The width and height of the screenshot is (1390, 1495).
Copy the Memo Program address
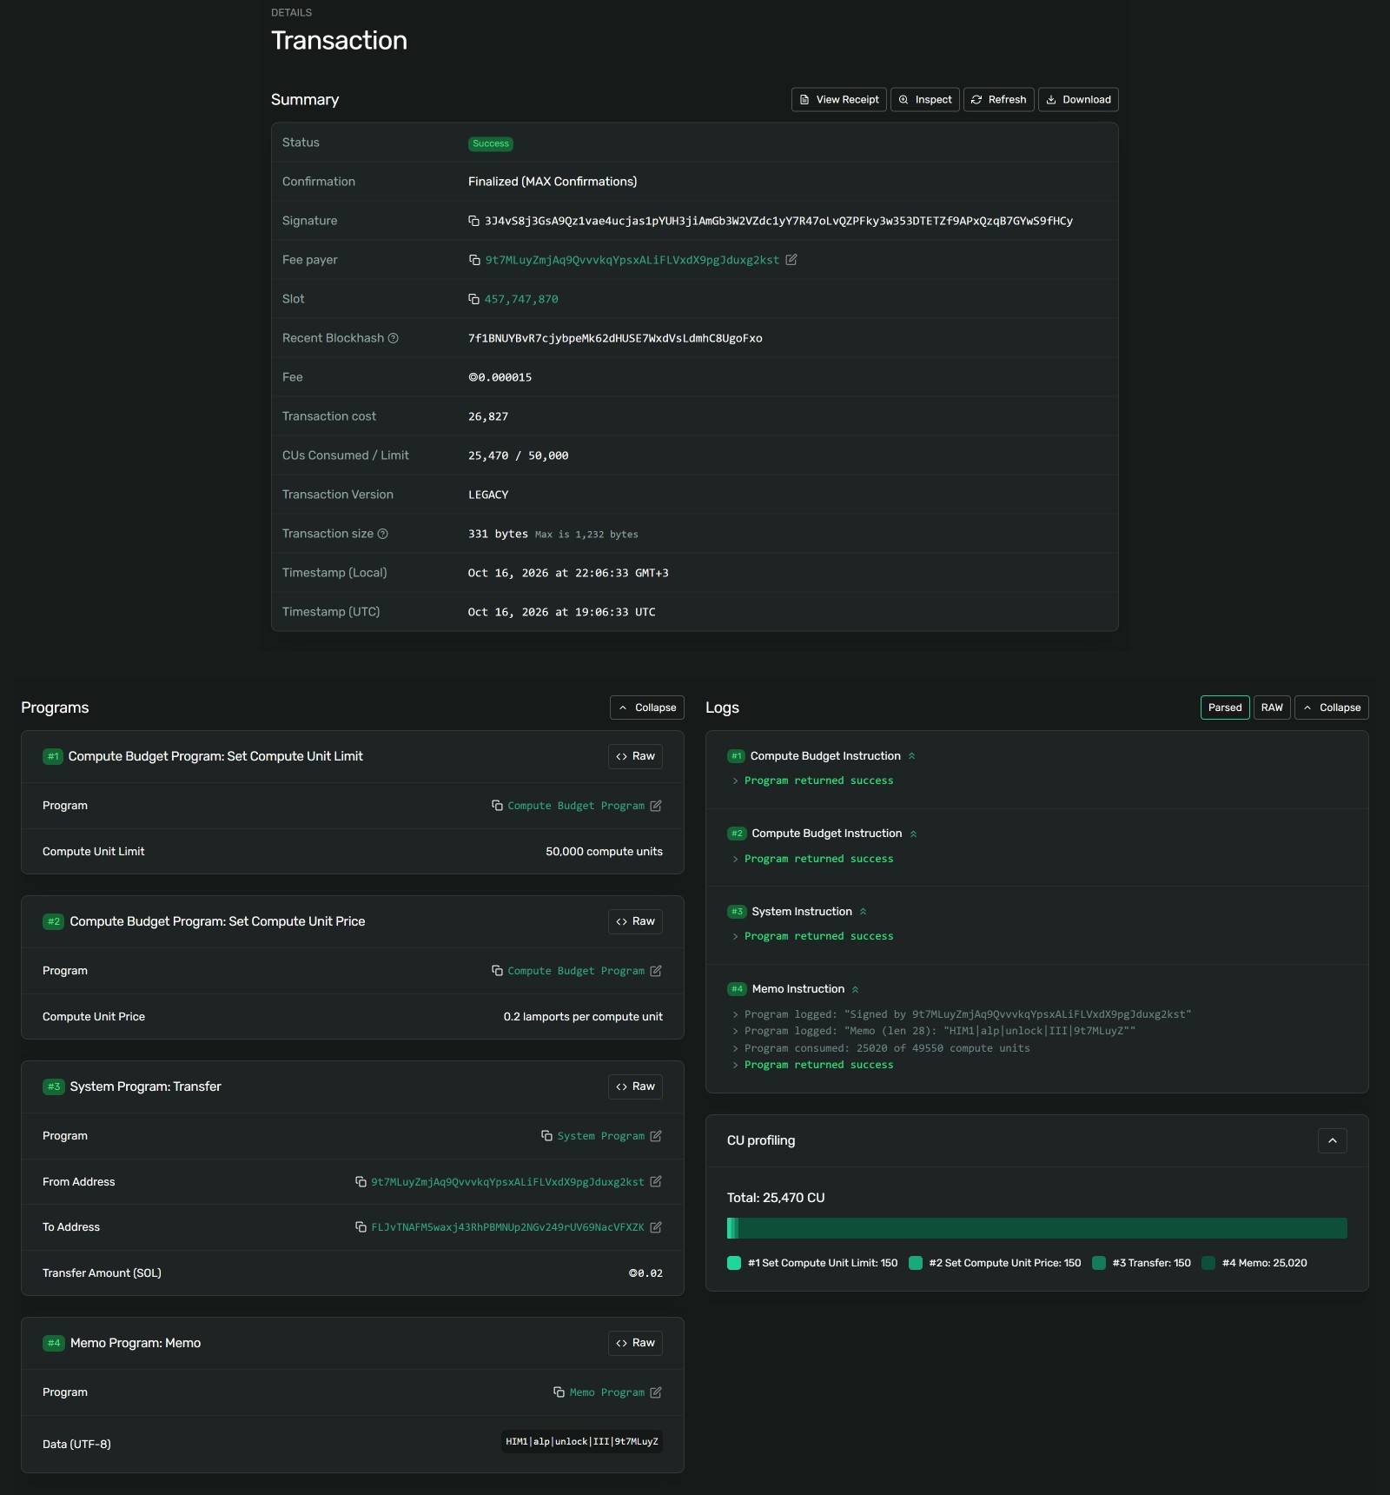(x=559, y=1392)
